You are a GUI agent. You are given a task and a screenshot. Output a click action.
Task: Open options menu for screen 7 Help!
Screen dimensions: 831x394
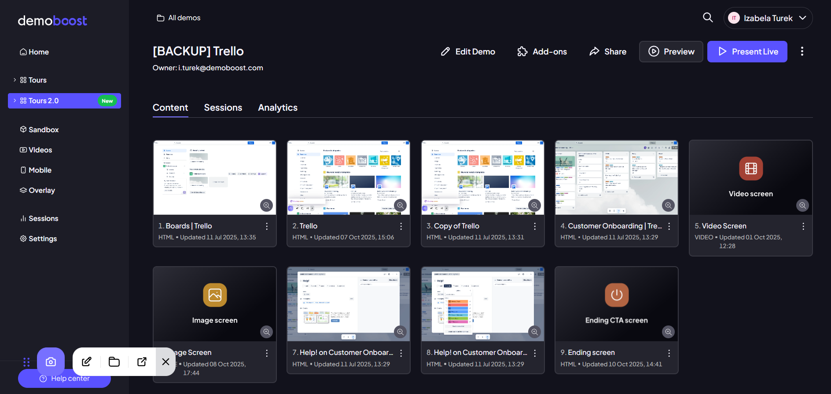[401, 353]
